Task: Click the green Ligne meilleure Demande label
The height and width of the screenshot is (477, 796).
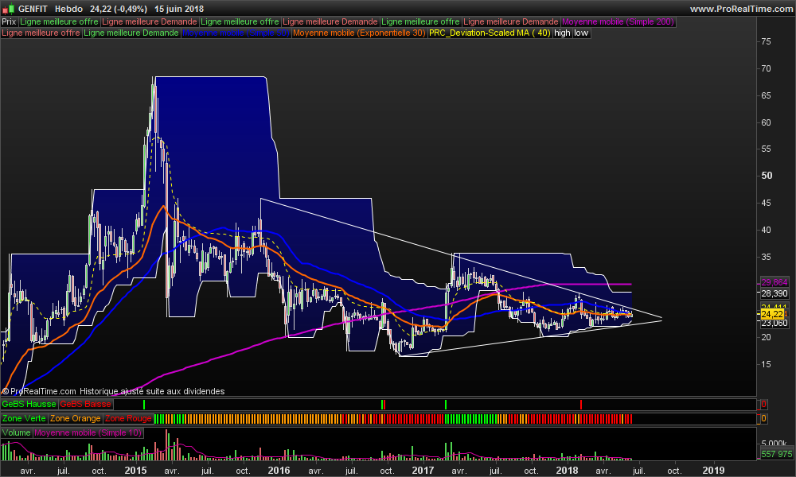Action: pyautogui.click(x=131, y=33)
